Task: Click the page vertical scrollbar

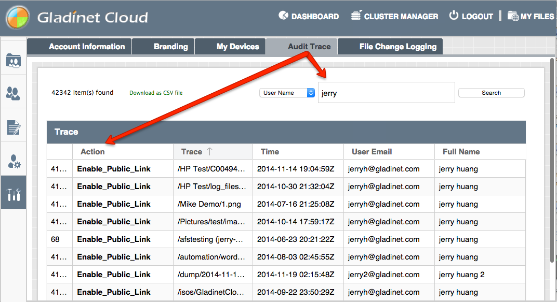Action: 552,160
